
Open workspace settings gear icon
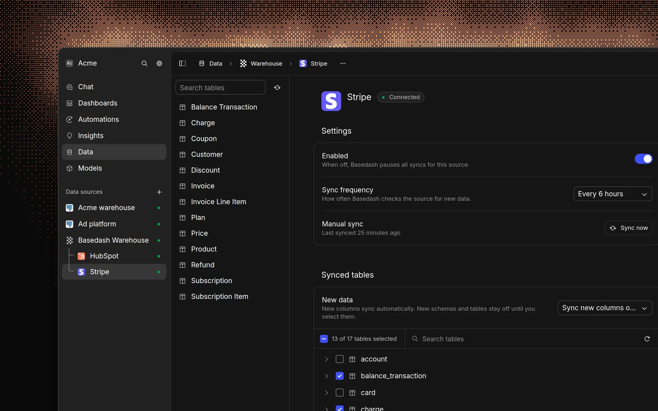159,63
